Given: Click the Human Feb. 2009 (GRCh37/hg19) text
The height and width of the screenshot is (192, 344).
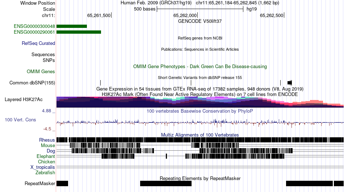Looking at the screenshot, I should [x=156, y=3].
